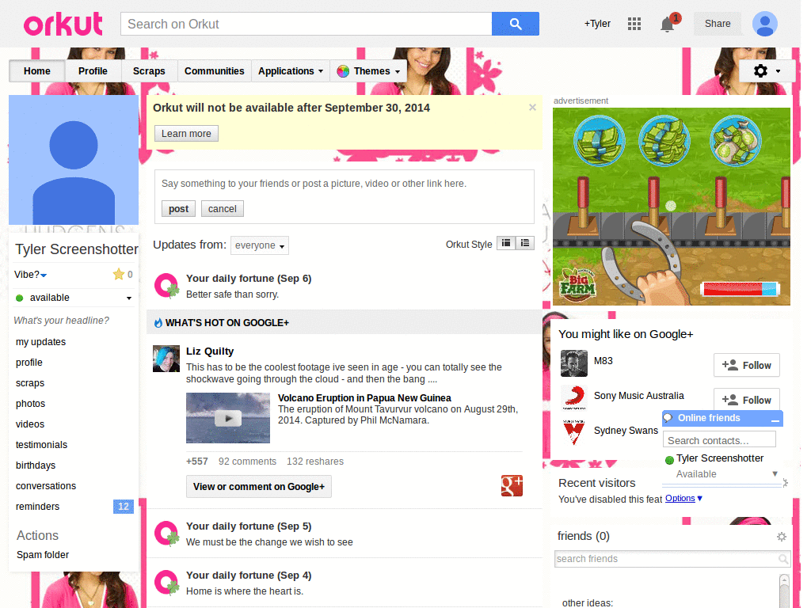Open the Themes color wheel menu
811x608 pixels.
point(368,70)
